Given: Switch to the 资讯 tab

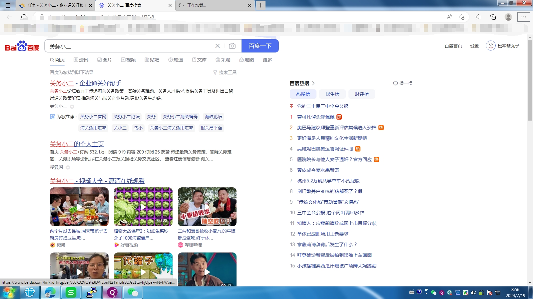Looking at the screenshot, I should point(81,60).
